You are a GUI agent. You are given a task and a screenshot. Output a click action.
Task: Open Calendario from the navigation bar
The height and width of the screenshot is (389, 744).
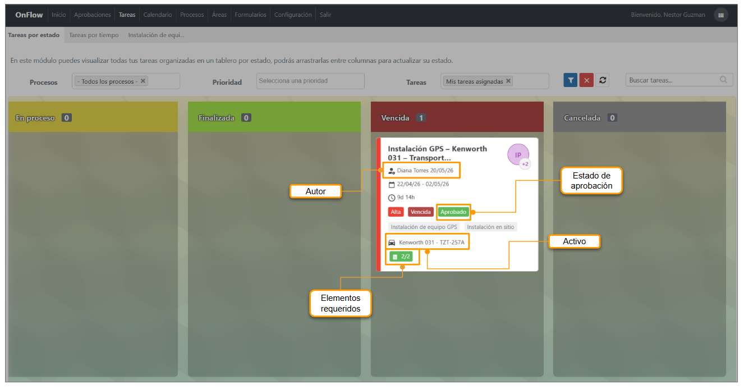point(158,15)
